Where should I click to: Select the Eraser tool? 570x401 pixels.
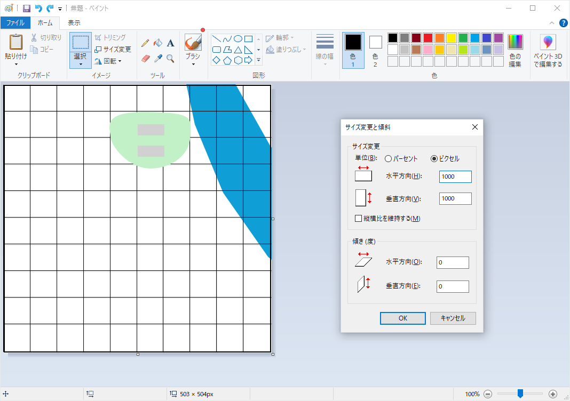(145, 58)
